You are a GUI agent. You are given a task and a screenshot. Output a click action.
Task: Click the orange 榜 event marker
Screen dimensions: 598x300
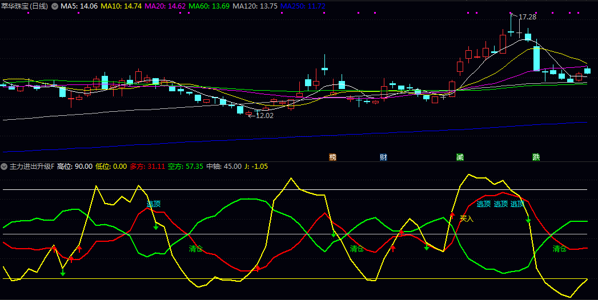(333, 157)
